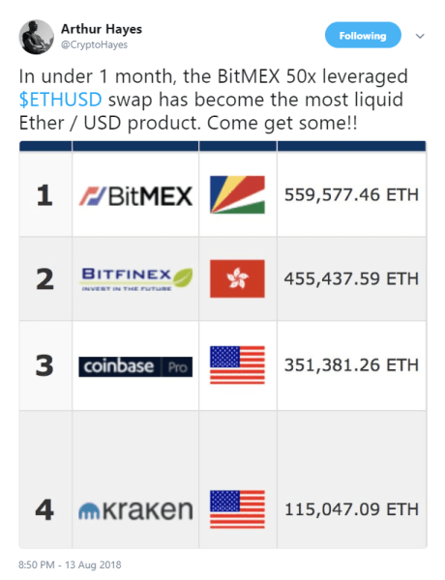Click the BitMEX logo
This screenshot has width=445, height=580.
click(x=135, y=195)
